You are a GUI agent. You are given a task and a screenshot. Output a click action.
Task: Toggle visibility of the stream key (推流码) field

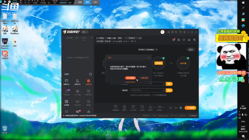pos(164,90)
